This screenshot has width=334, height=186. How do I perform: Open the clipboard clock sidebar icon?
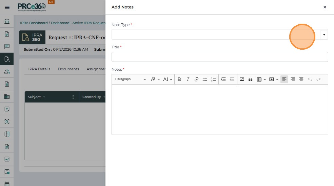[7, 171]
